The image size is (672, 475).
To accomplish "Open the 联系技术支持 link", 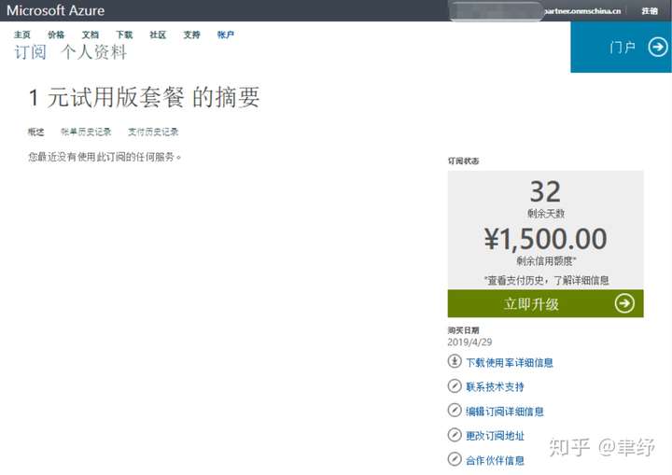I will point(495,386).
